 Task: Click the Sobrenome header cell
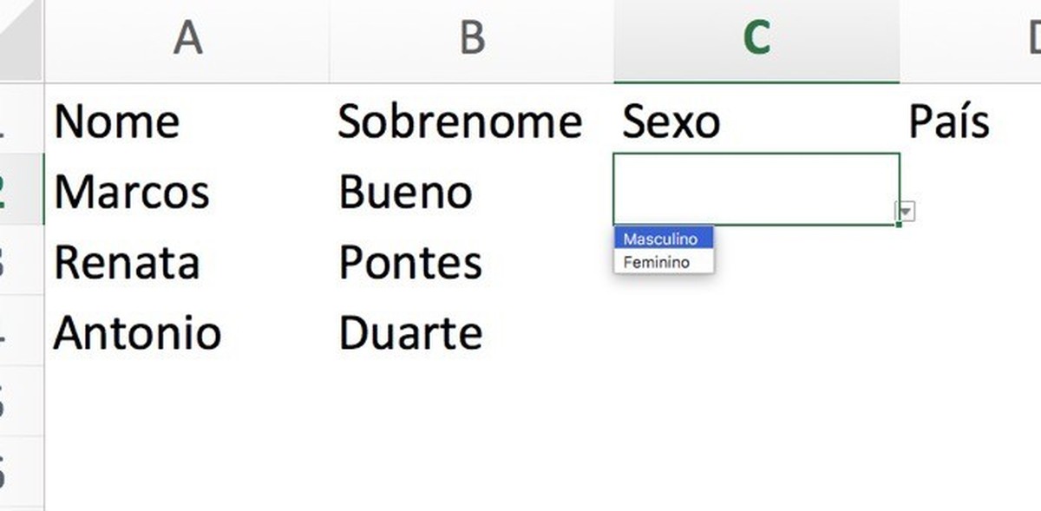(460, 121)
